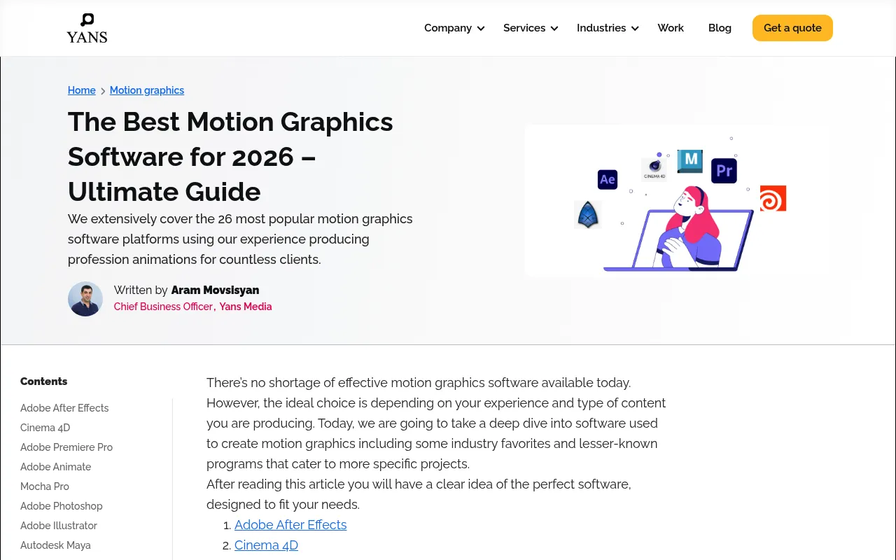Expand the Services menu chevron
Screen dimensions: 896x560
point(554,29)
